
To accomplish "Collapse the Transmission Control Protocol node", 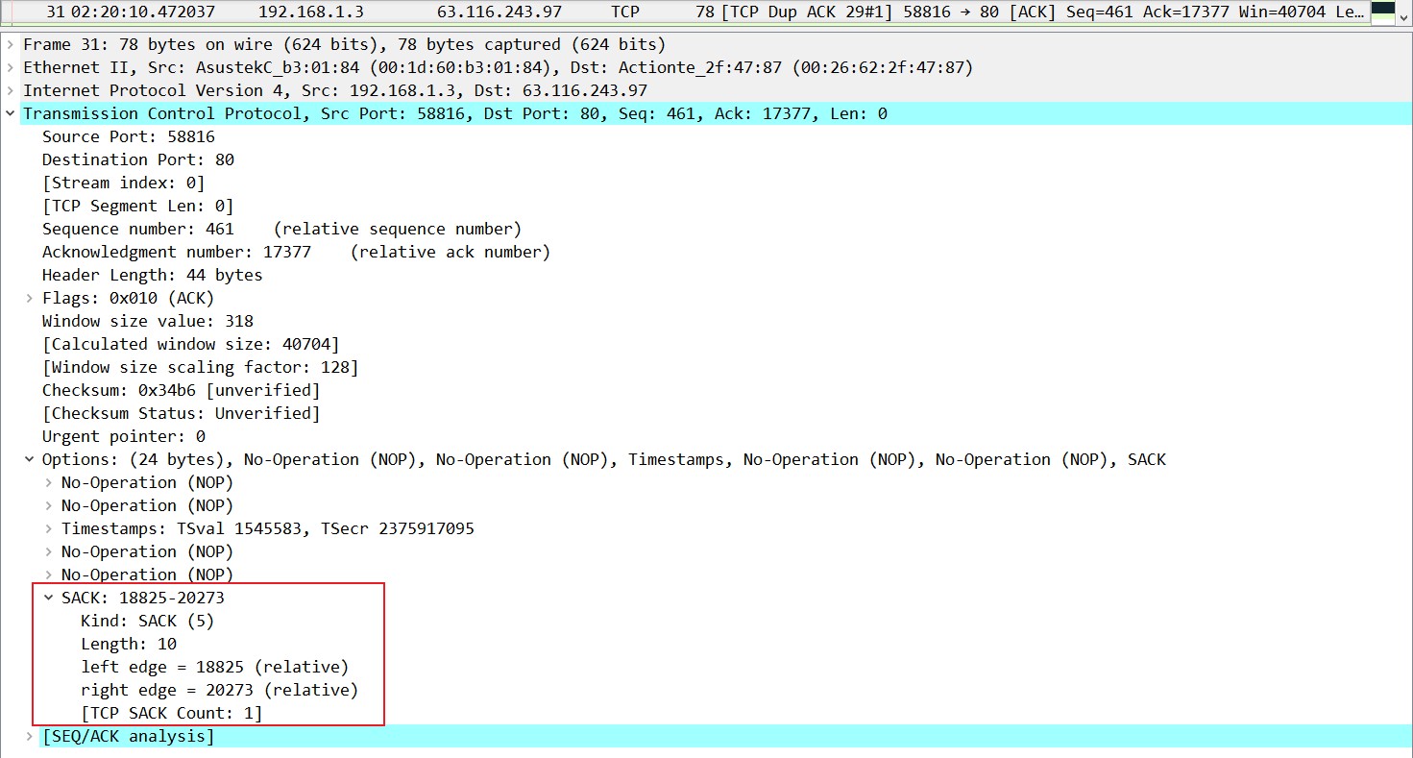I will [11, 113].
